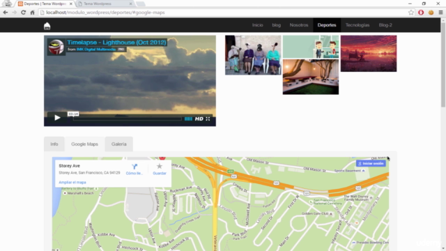Click the site logo in the navbar

coord(47,26)
